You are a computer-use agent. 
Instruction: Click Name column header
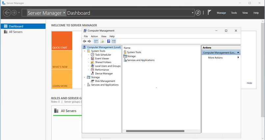[127, 48]
